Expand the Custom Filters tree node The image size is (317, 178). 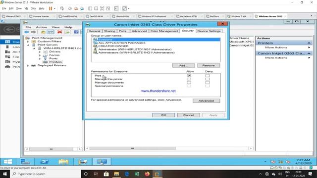tap(28, 42)
